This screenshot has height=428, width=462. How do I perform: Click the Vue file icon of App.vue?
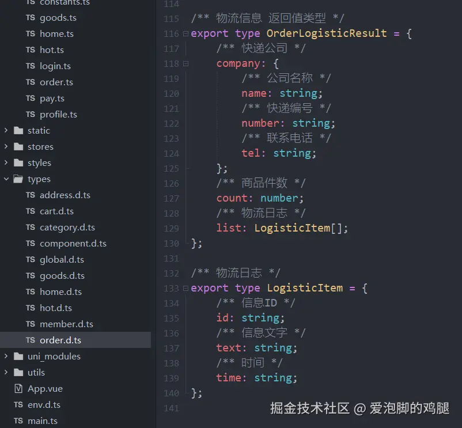pos(18,388)
